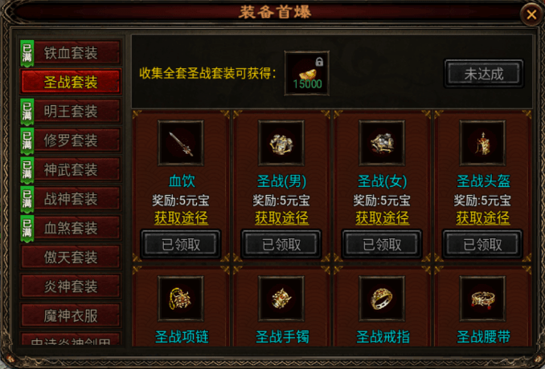Click the 圣战腰带 belt icon
545x369 pixels.
482,298
